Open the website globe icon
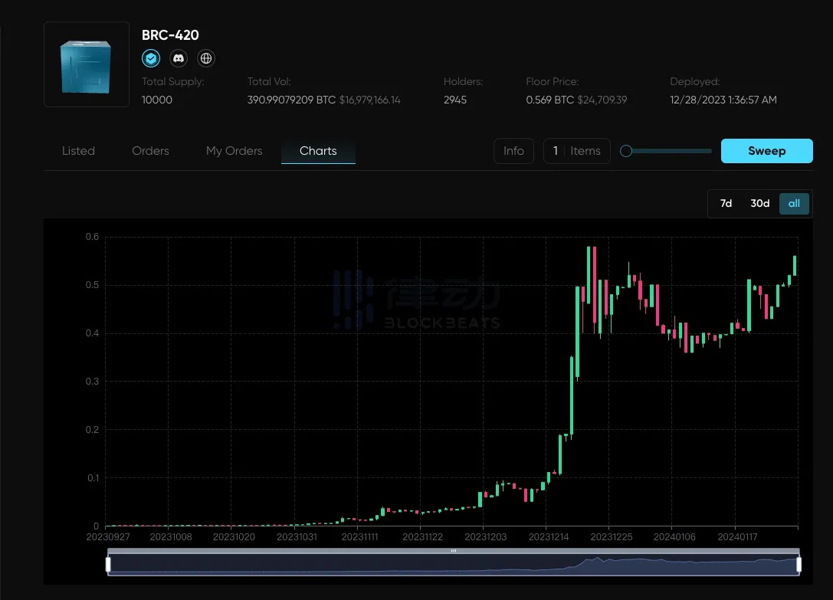 205,58
